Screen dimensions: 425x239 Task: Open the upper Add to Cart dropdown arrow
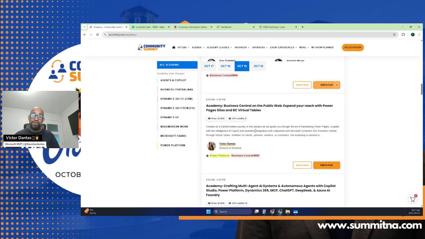coord(337,85)
